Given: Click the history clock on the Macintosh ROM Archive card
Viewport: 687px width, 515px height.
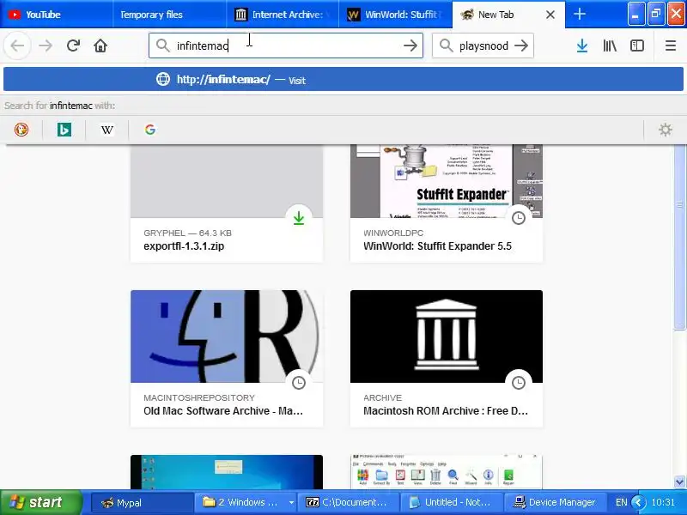Looking at the screenshot, I should 519,383.
